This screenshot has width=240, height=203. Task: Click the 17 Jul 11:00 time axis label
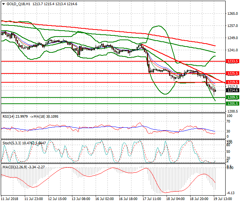click(x=152, y=199)
